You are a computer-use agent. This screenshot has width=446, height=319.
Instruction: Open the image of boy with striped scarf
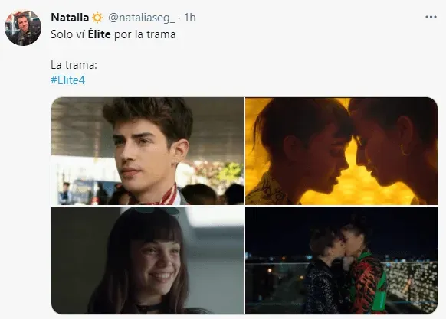pyautogui.click(x=147, y=151)
